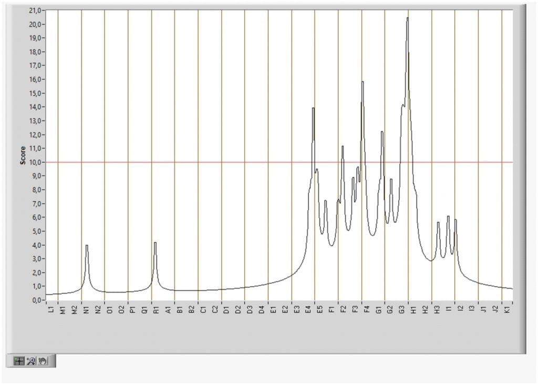Click the 'E1' x-axis label

(x=273, y=309)
